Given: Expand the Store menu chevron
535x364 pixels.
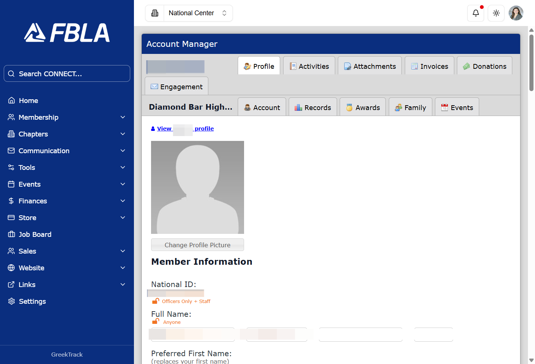Looking at the screenshot, I should coord(123,218).
